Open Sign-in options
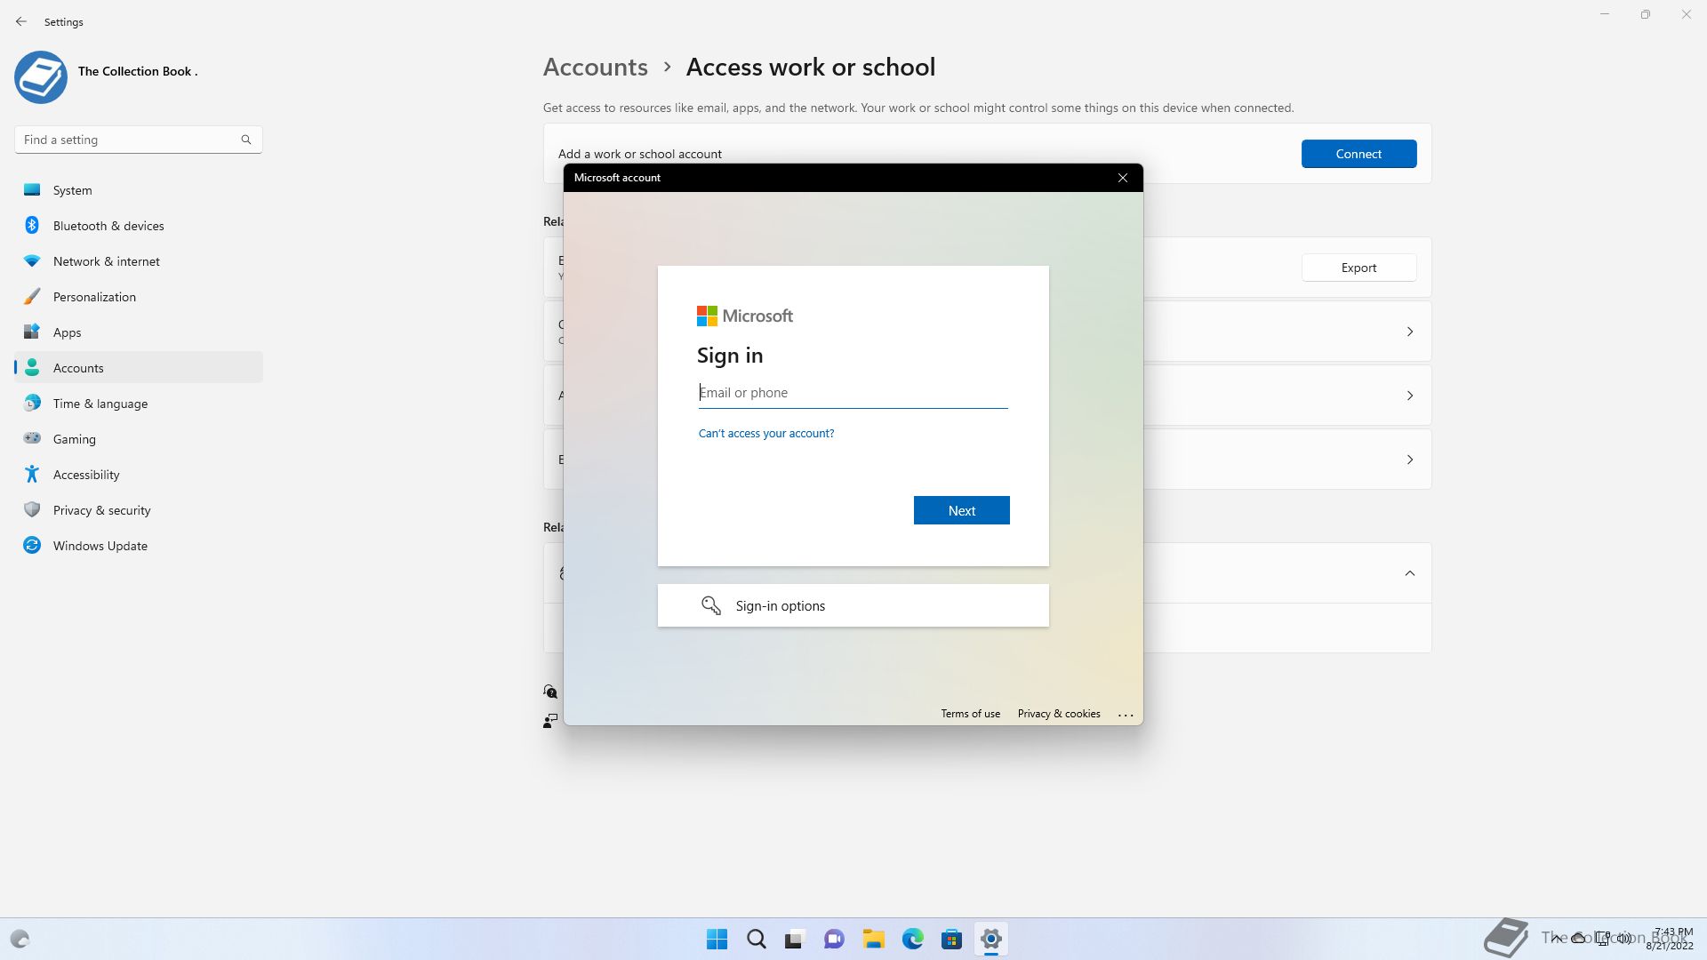Image resolution: width=1707 pixels, height=960 pixels. coord(853,605)
